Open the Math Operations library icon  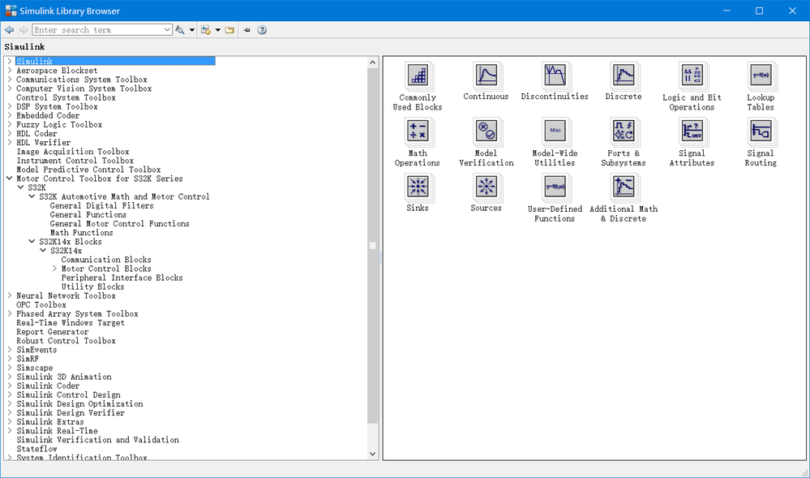(x=418, y=131)
